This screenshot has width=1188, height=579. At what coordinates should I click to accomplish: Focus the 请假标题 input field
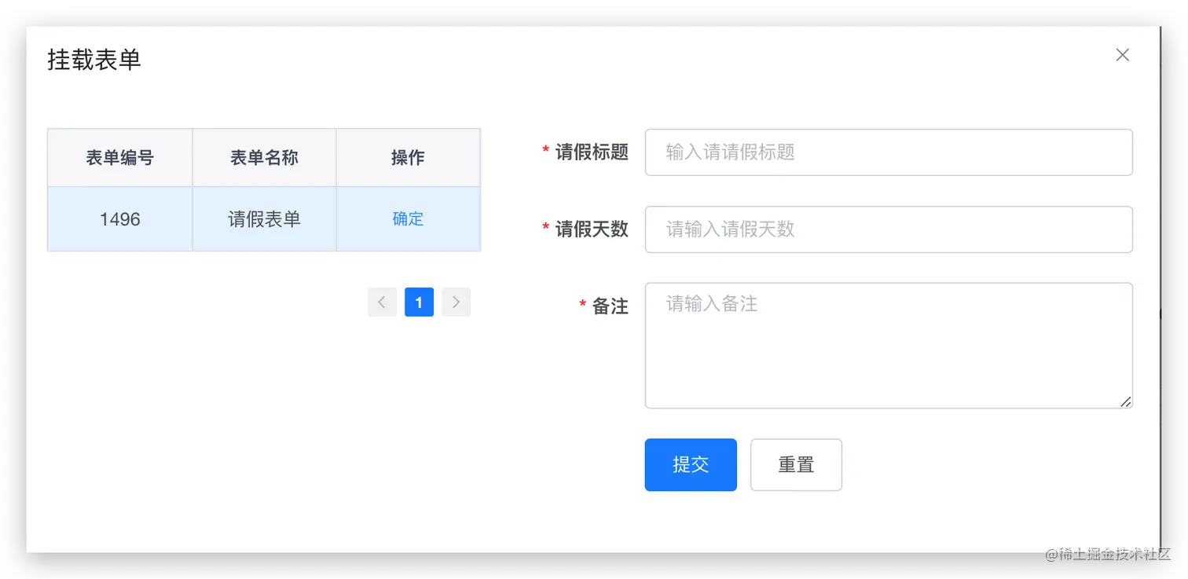889,152
